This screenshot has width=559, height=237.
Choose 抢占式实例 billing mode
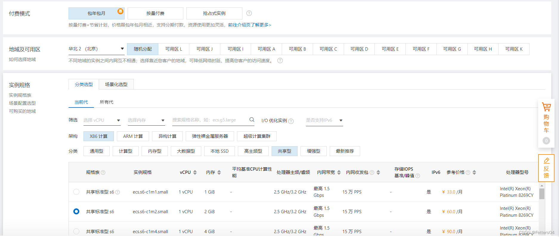[x=214, y=13]
